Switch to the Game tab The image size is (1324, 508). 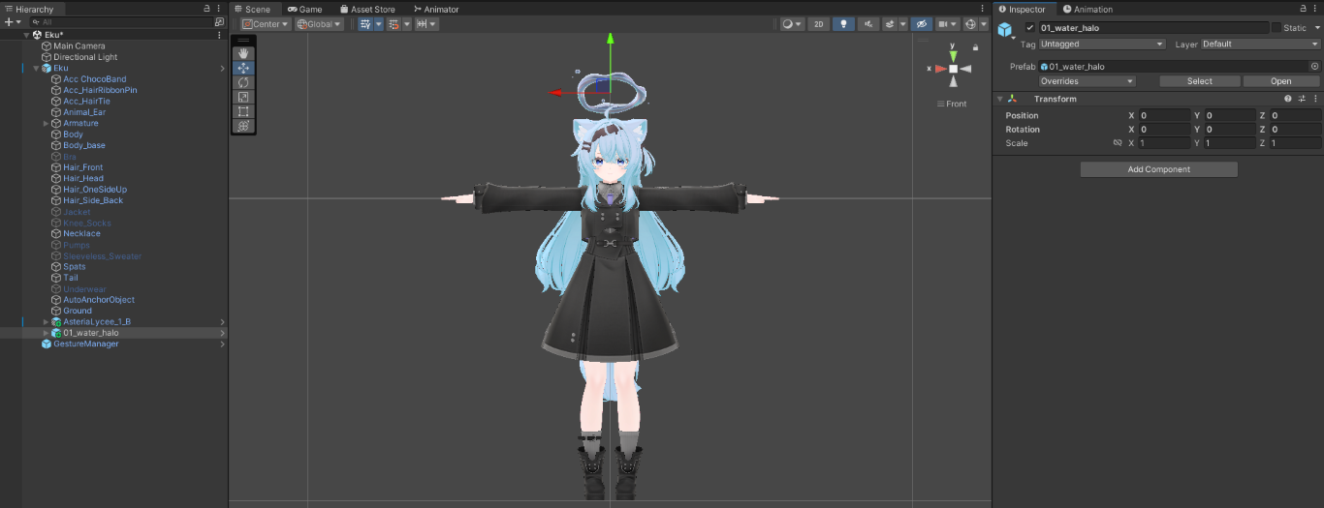click(x=304, y=9)
